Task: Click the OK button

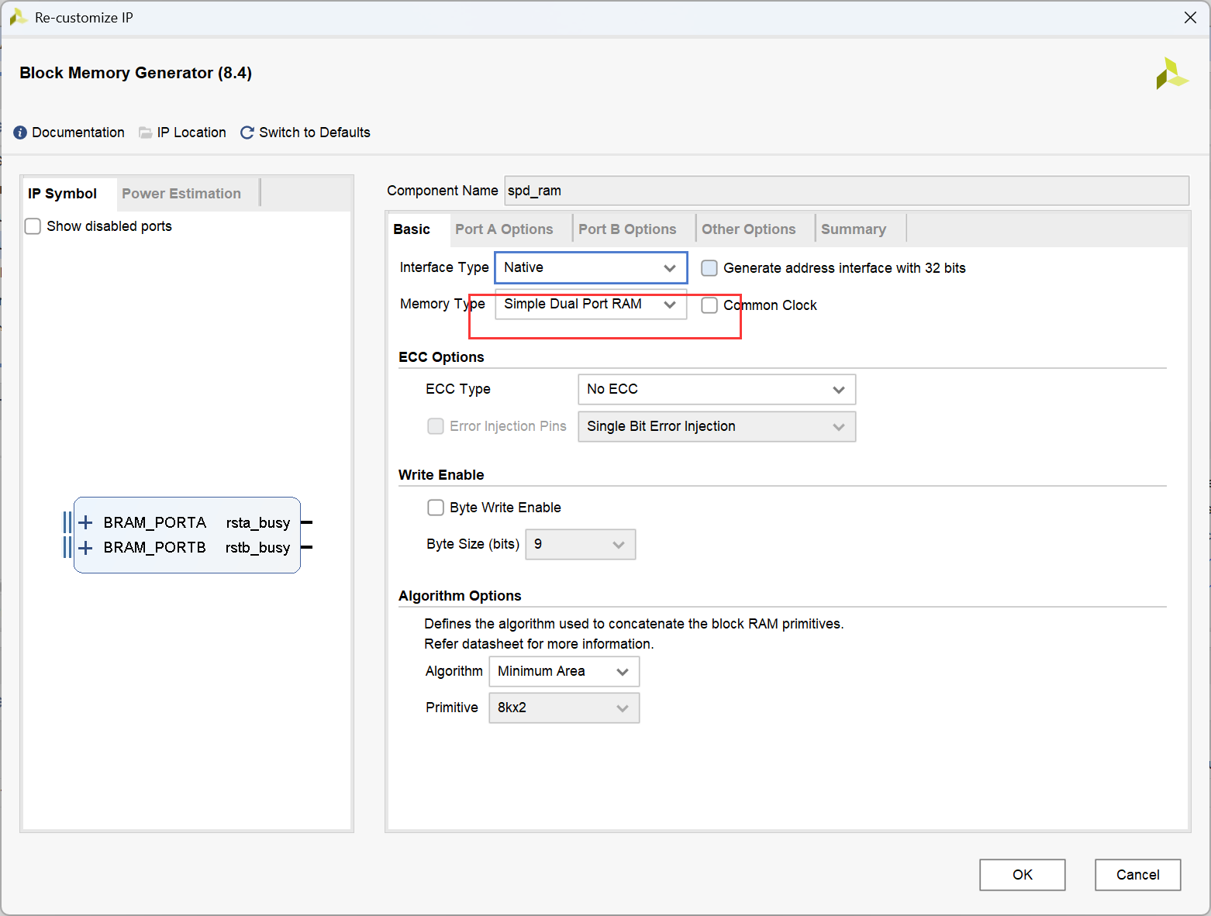Action: pyautogui.click(x=1022, y=875)
